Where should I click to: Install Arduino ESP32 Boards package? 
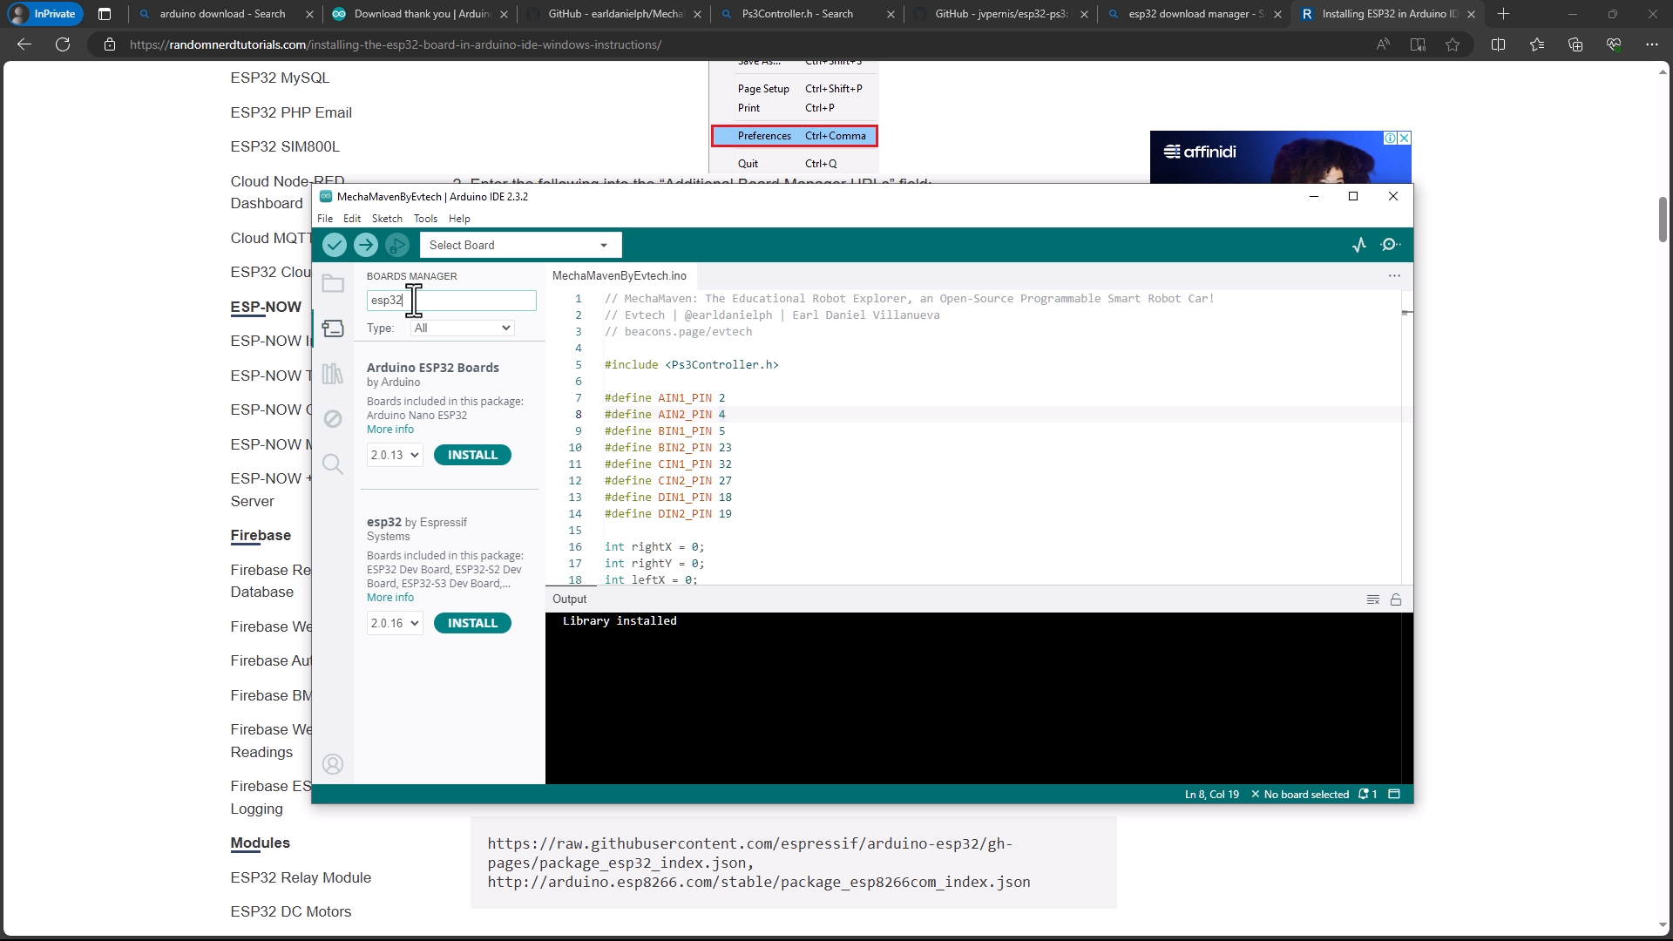point(472,456)
